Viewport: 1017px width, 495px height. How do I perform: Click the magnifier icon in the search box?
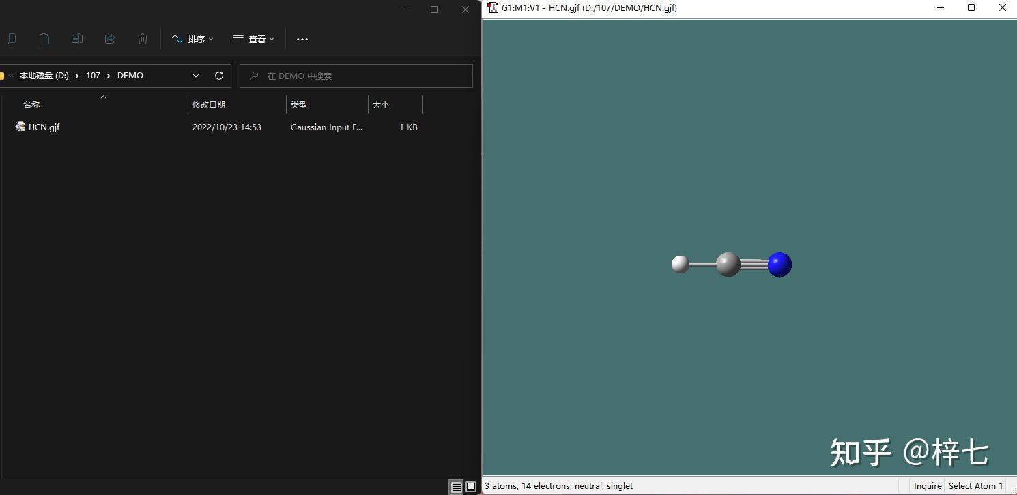(253, 76)
